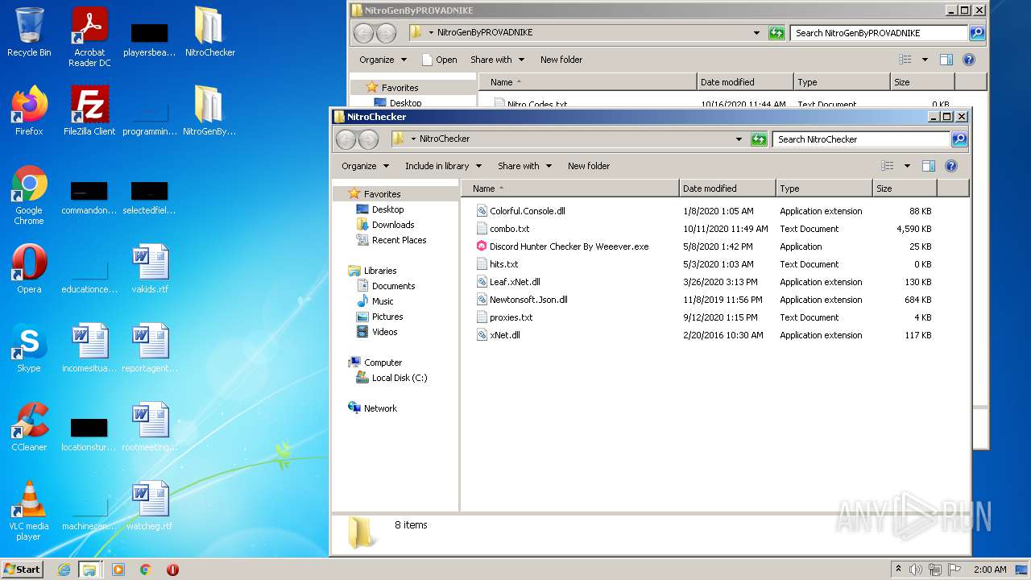
Task: Click Chrome icon in the taskbar
Action: (146, 570)
